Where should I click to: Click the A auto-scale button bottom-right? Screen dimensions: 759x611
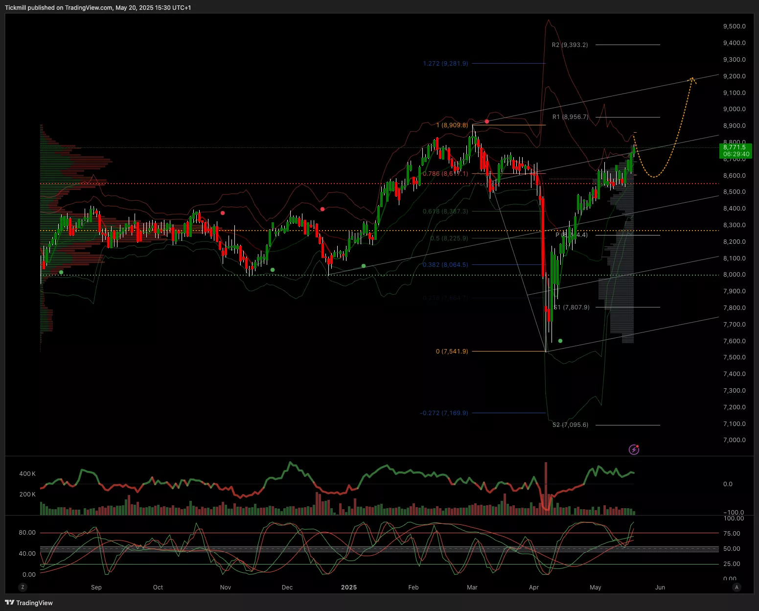pyautogui.click(x=736, y=587)
